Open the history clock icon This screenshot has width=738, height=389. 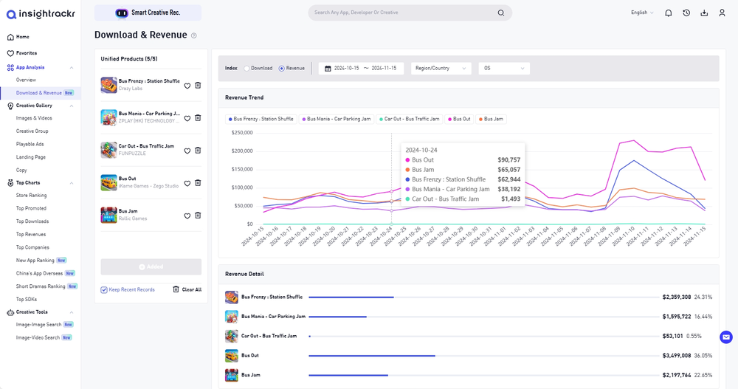[686, 13]
